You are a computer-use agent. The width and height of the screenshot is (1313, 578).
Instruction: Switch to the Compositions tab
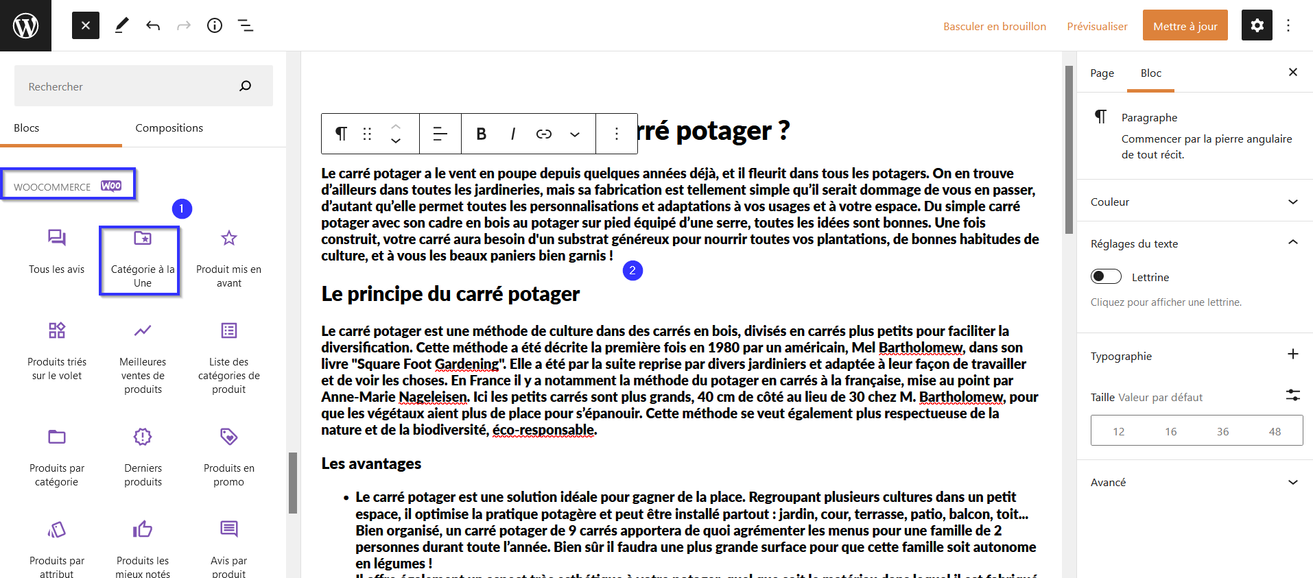click(169, 128)
